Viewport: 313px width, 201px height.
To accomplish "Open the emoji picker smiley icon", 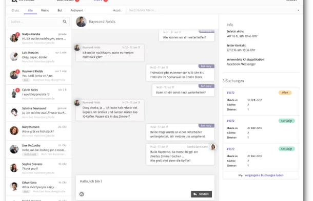I will 82,194.
